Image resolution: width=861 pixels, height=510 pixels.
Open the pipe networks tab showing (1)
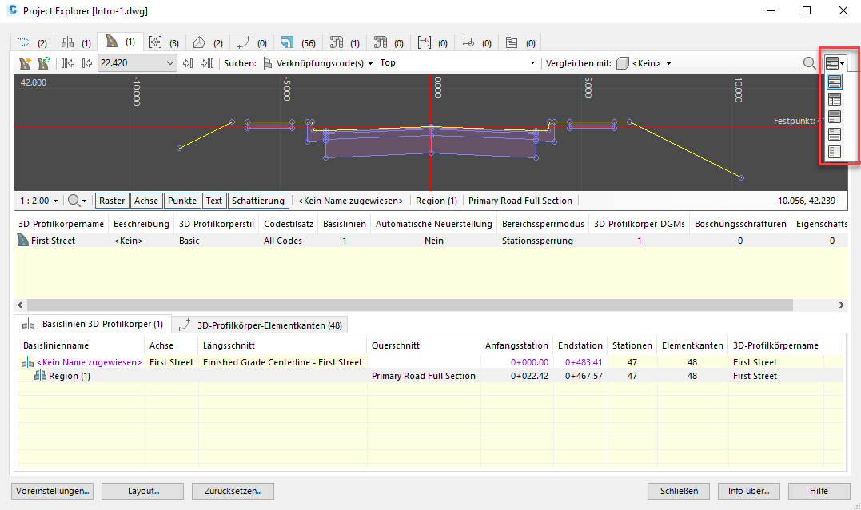tap(345, 42)
